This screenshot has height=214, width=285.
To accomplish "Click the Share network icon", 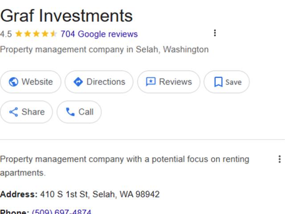I will pos(14,112).
